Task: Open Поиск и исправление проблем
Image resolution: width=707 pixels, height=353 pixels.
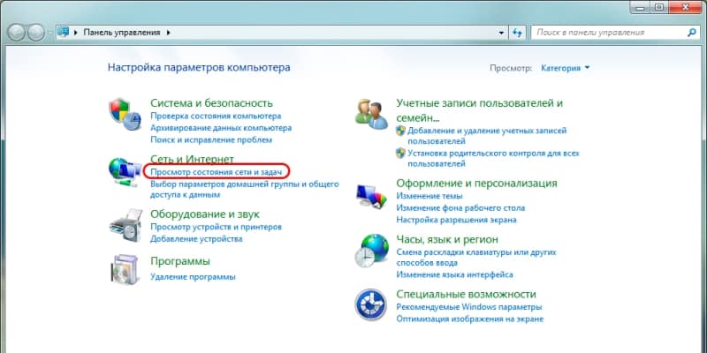Action: 211,139
